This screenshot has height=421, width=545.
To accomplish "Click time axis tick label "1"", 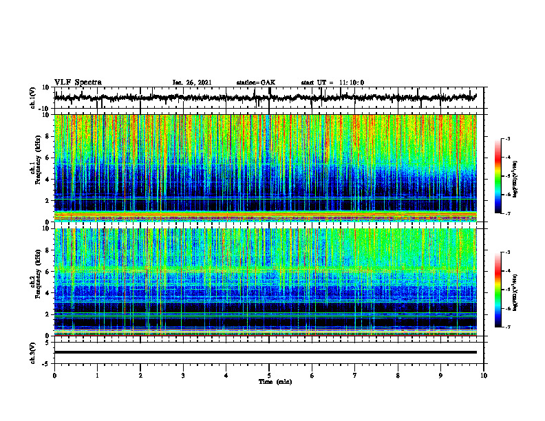I will click(x=97, y=376).
